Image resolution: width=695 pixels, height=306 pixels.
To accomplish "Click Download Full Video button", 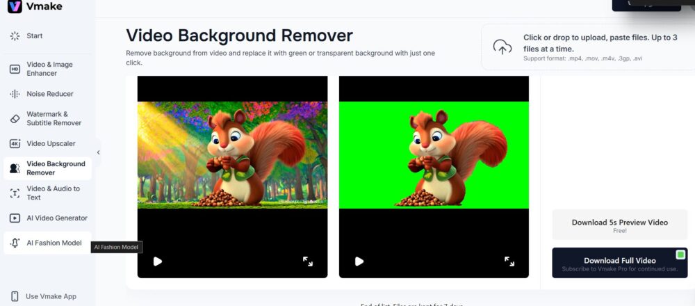I will tap(620, 263).
